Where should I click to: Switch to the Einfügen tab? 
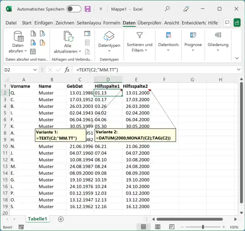43,23
